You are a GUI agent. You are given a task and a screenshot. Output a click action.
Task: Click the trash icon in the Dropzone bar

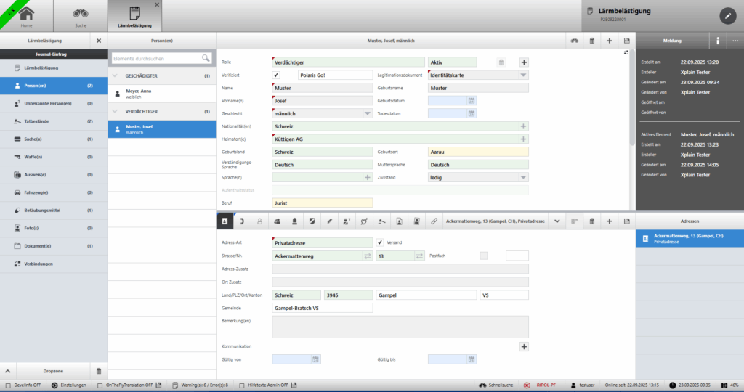[x=100, y=370]
